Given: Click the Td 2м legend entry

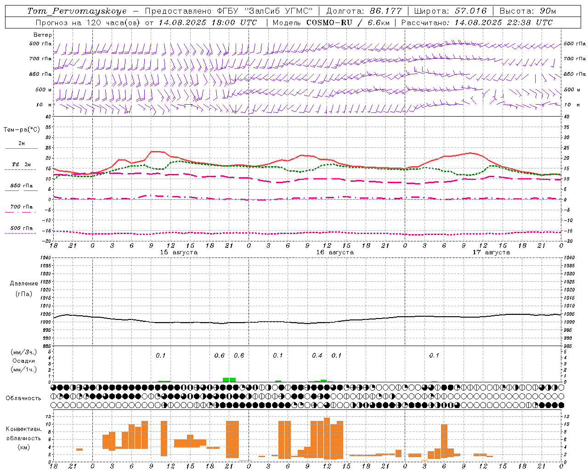Looking at the screenshot, I should pyautogui.click(x=21, y=164).
